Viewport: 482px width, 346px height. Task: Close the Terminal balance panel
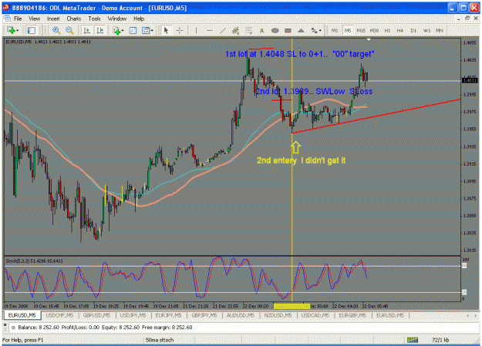(5, 324)
